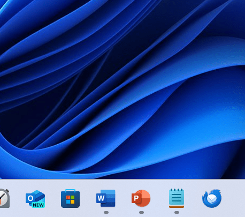Viewport: 245px width, 217px height.
Task: Click empty taskbar space right of Thunderbird
Action: coord(234,198)
